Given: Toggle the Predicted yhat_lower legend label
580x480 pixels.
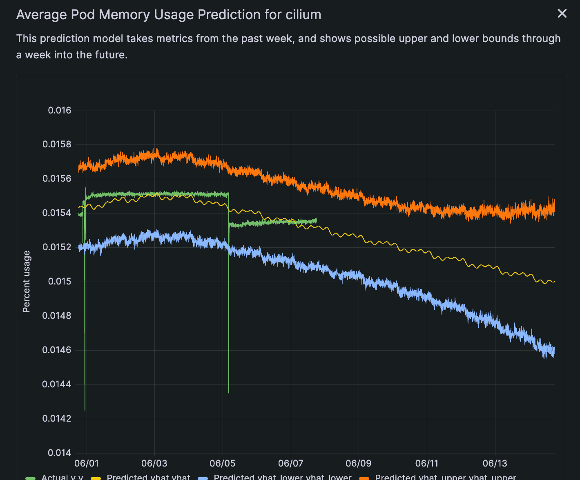Looking at the screenshot, I should click(x=283, y=477).
